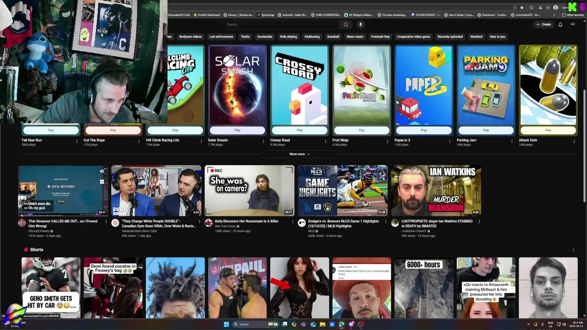Click the YouTube search magnifier icon
This screenshot has height=330, width=587.
[346, 24]
